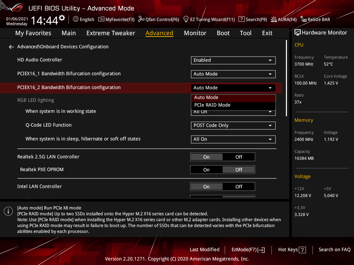Switch to EzMode(F7)
This screenshot has height=265, width=354.
point(248,250)
